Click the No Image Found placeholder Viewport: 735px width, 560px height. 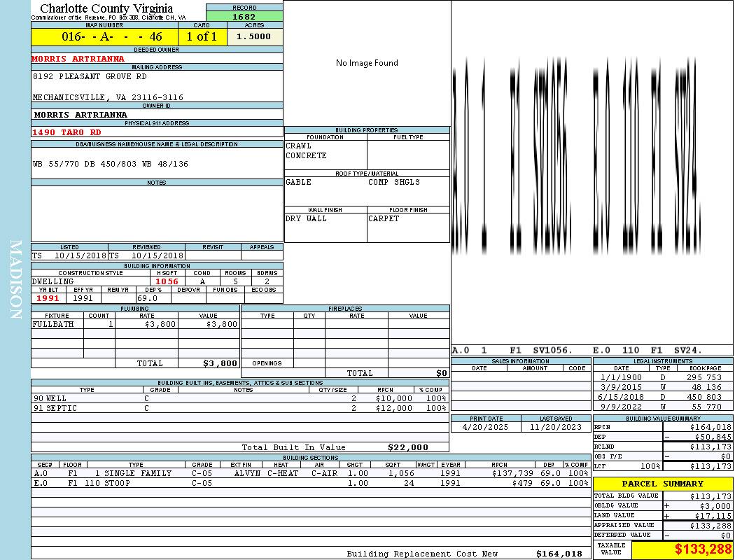[367, 63]
